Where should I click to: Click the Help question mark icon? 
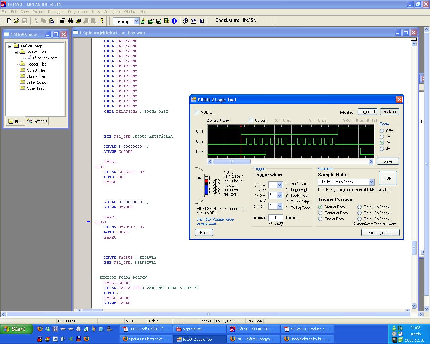click(x=102, y=21)
